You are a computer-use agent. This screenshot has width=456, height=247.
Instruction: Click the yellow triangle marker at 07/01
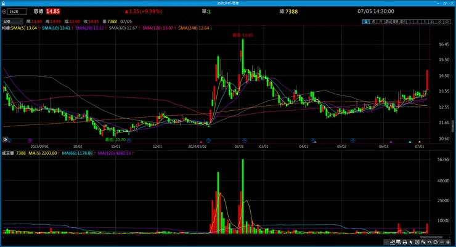[x=420, y=142]
